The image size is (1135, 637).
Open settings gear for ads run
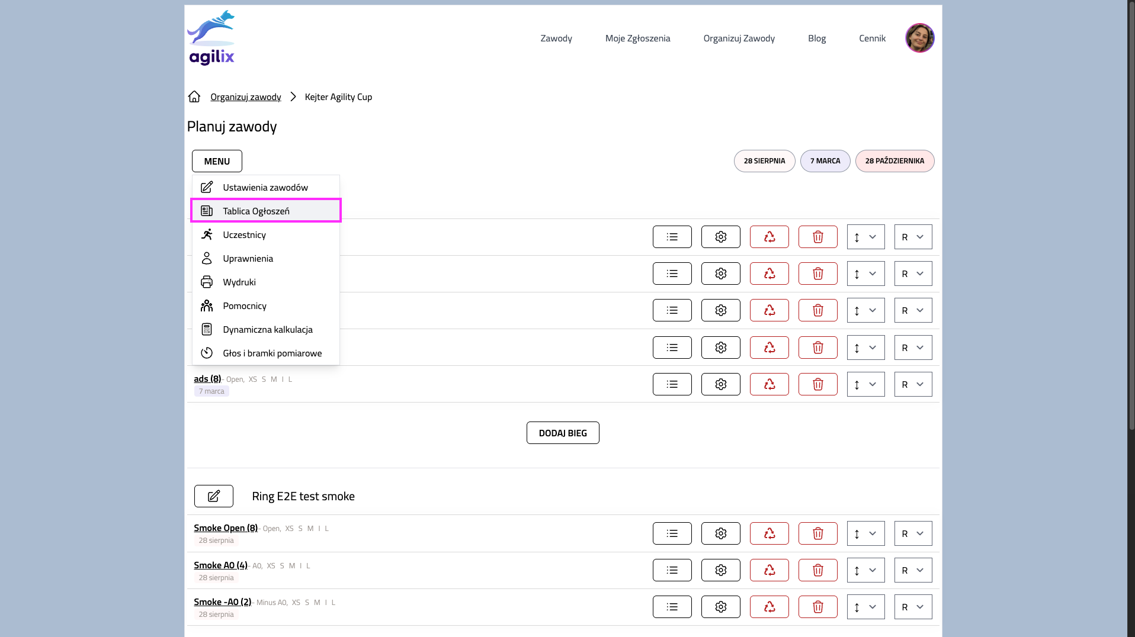click(x=720, y=384)
